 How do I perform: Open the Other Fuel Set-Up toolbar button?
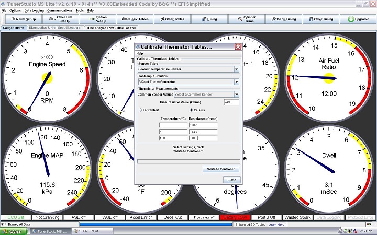(x=61, y=19)
